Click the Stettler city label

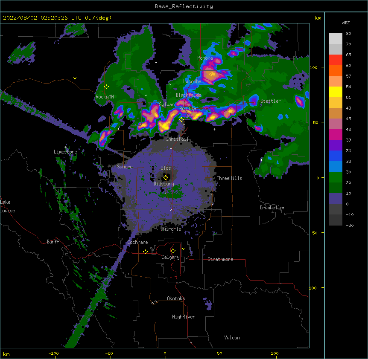271,101
